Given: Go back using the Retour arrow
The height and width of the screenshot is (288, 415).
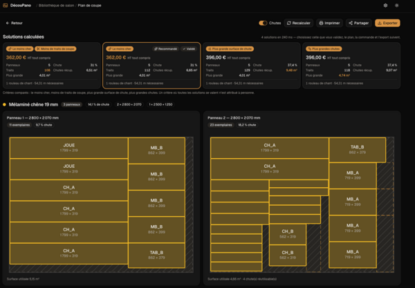Looking at the screenshot, I should 8,23.
